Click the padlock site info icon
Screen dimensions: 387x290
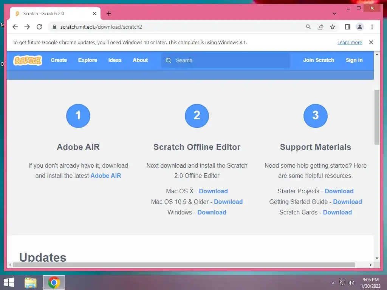[x=54, y=27]
